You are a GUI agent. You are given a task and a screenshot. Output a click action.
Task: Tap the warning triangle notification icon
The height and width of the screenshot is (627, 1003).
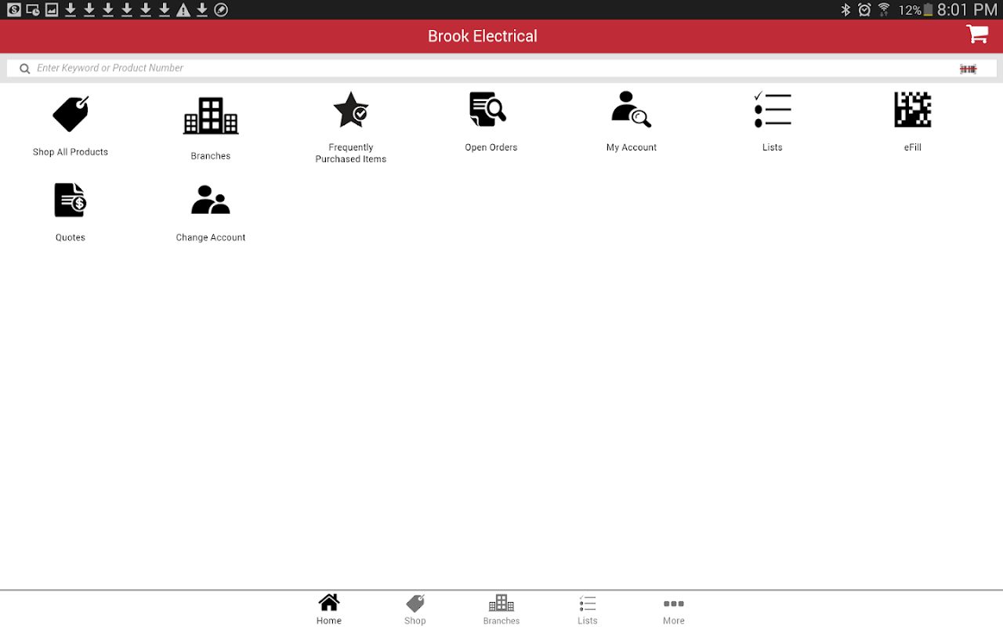(x=183, y=9)
